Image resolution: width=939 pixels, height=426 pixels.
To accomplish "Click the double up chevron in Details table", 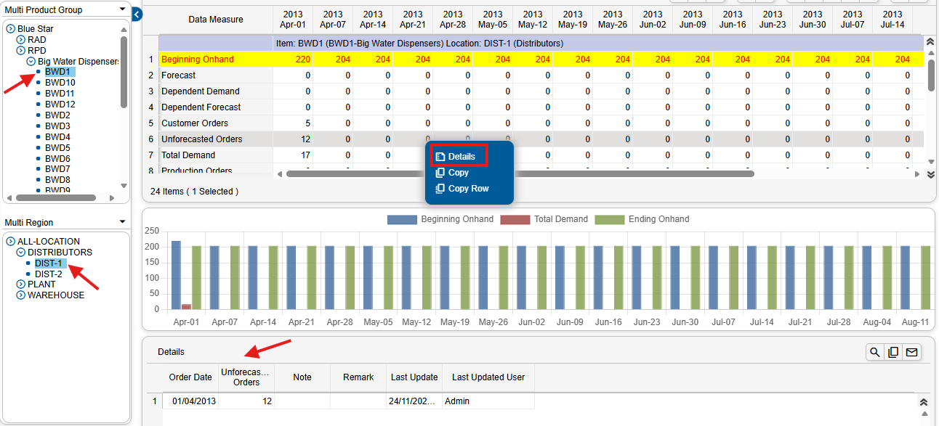I will [x=924, y=402].
